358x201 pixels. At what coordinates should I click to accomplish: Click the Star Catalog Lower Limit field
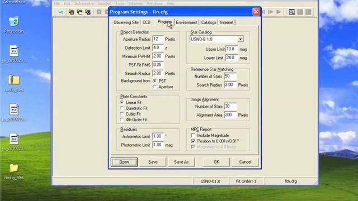point(232,58)
